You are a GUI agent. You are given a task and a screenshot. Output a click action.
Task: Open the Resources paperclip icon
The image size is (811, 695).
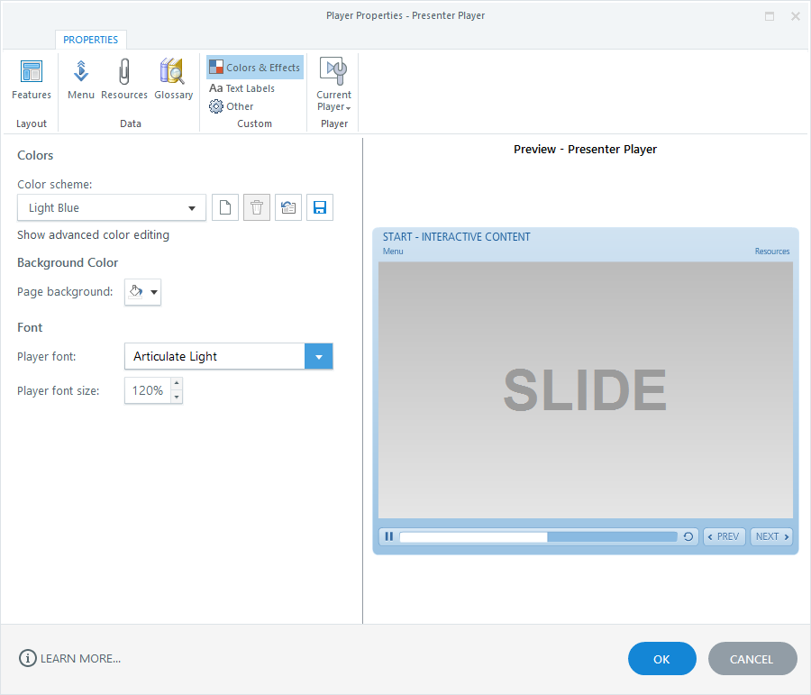pos(124,80)
